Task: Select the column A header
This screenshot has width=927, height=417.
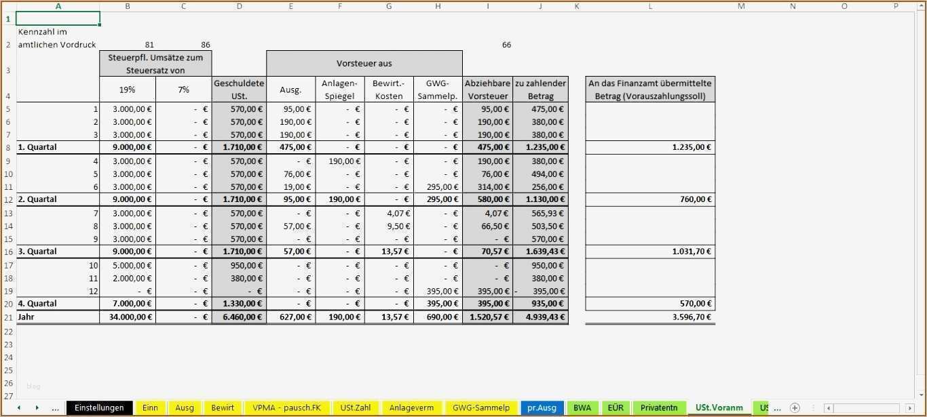Action: (x=58, y=5)
